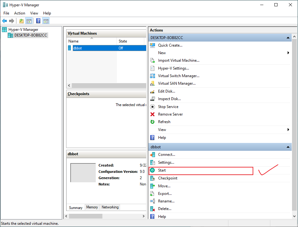Viewport: 298px width, 227px height.
Task: Click Stop Service action
Action: point(168,107)
